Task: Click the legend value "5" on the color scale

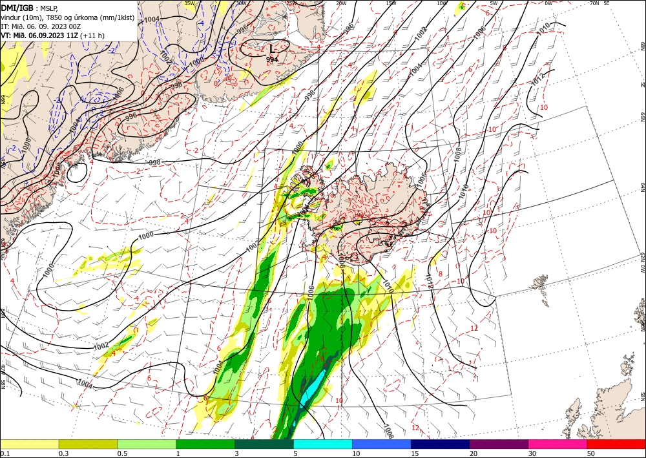Action: 295,453
